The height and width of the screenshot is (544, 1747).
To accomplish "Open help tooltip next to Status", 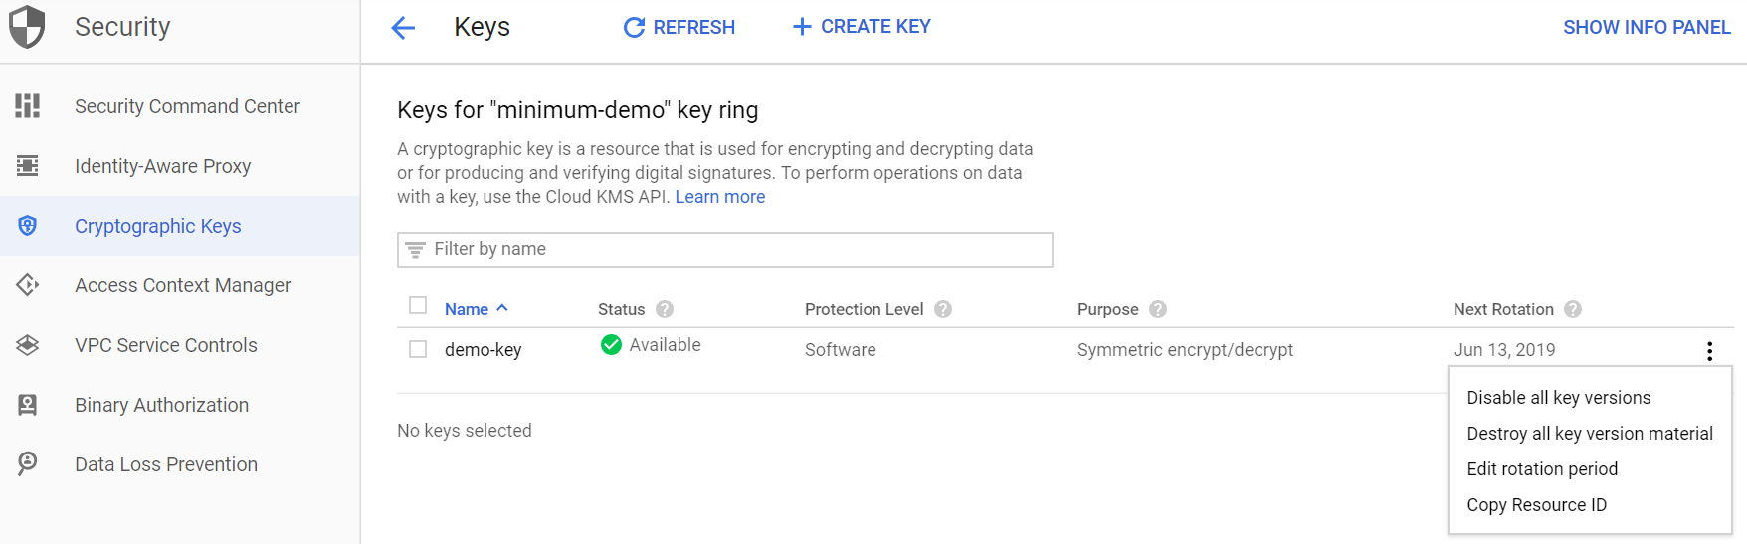I will point(665,309).
